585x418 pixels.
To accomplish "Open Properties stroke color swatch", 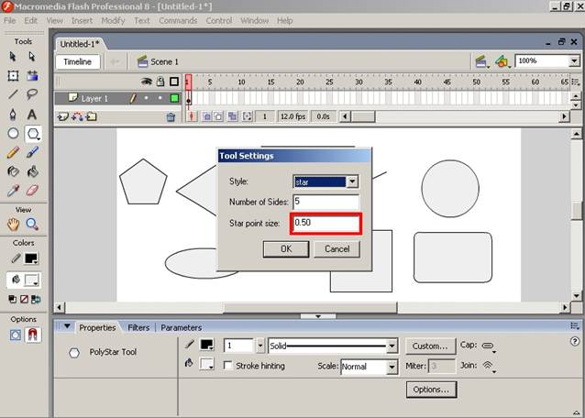I will click(207, 345).
